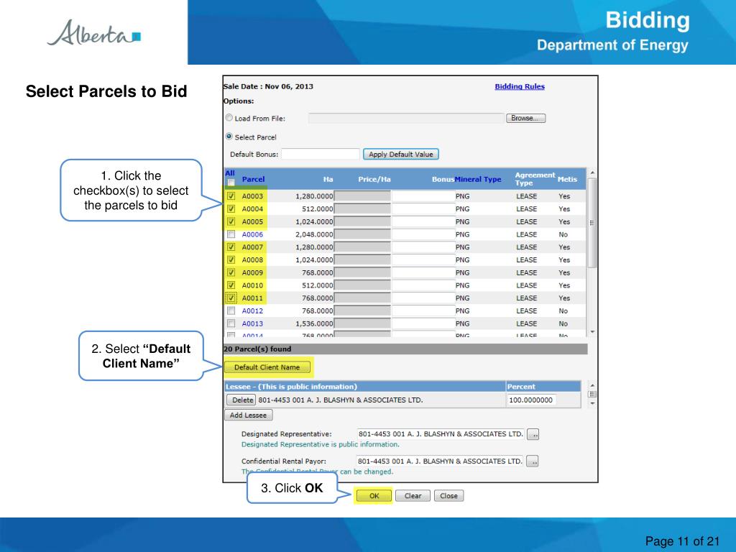736x552 pixels.
Task: Click the Ha value 2,048.0000
Action: tap(314, 234)
